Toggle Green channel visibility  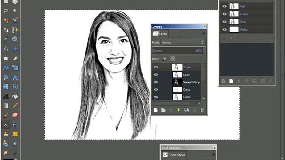pyautogui.click(x=224, y=14)
